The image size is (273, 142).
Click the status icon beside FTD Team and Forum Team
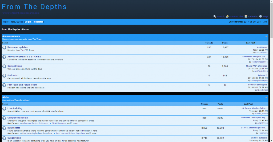coord(4,85)
